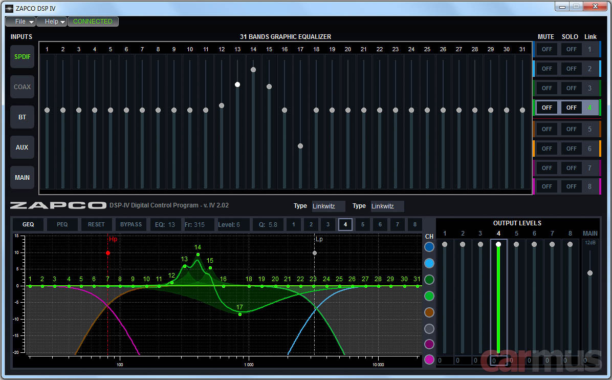Toggle mute for channel 3
Viewport: 612px width, 380px height.
pyautogui.click(x=547, y=88)
